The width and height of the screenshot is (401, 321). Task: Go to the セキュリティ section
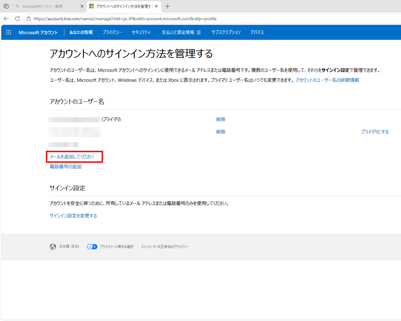[141, 32]
